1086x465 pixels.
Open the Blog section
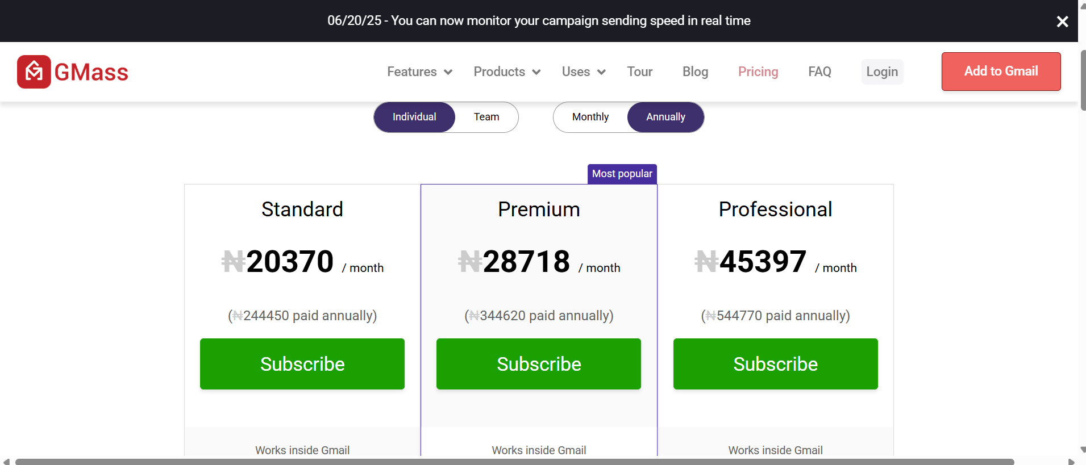click(694, 72)
